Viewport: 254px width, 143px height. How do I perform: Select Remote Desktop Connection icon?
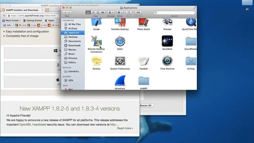(x=96, y=41)
